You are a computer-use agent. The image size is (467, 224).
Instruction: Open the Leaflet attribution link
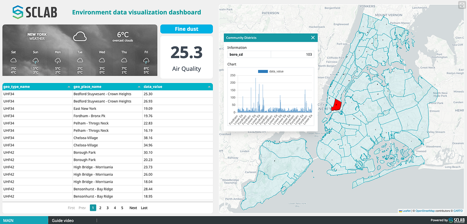click(406, 211)
